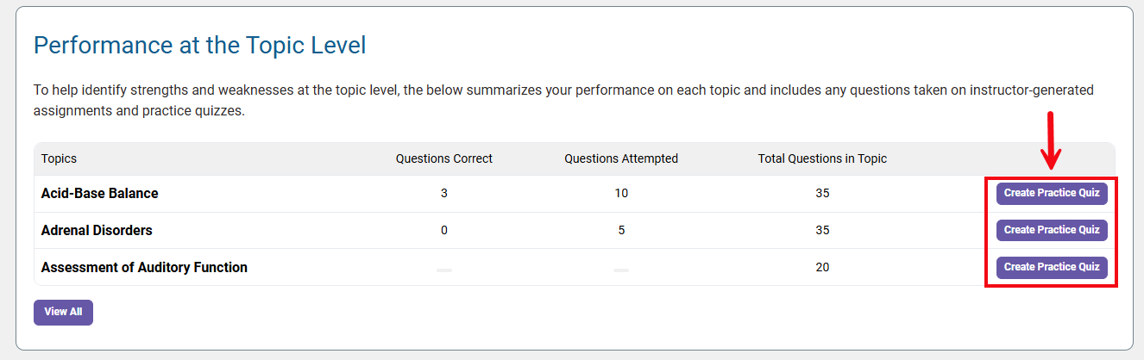Click Acid-Base Balance attempted value 10
1144x360 pixels.
(621, 194)
